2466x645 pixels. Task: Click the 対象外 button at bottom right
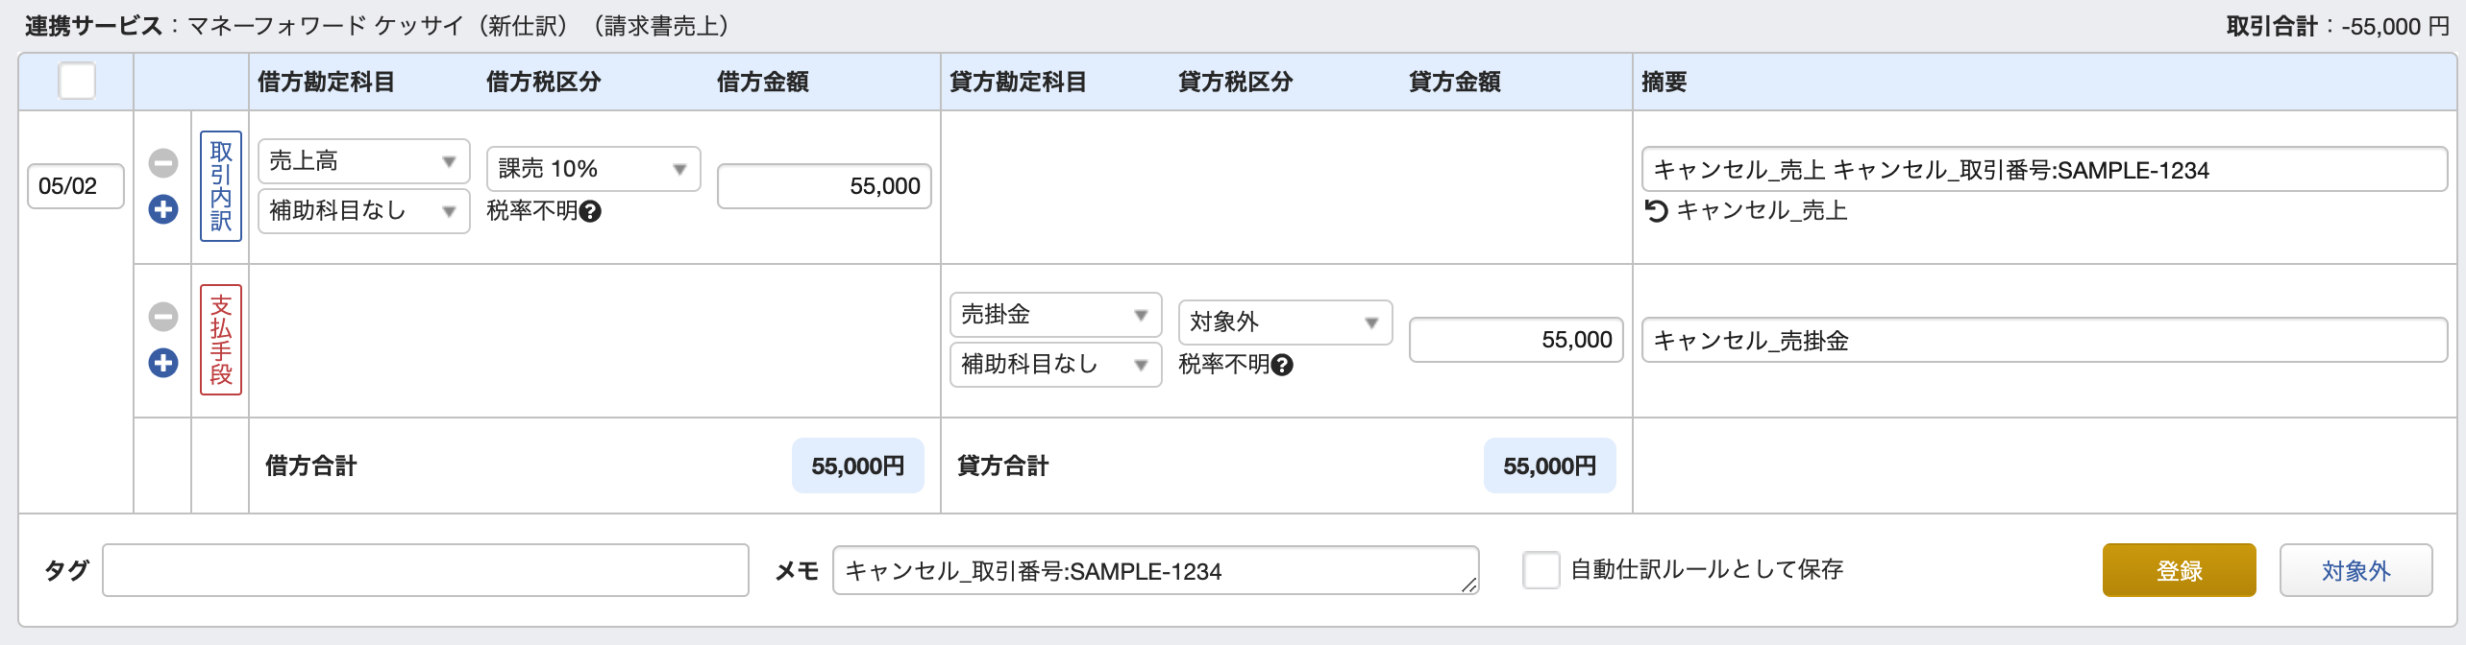2355,571
